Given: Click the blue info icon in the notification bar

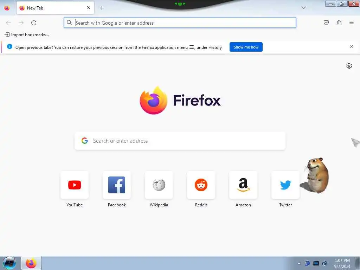Looking at the screenshot, I should tap(9, 47).
